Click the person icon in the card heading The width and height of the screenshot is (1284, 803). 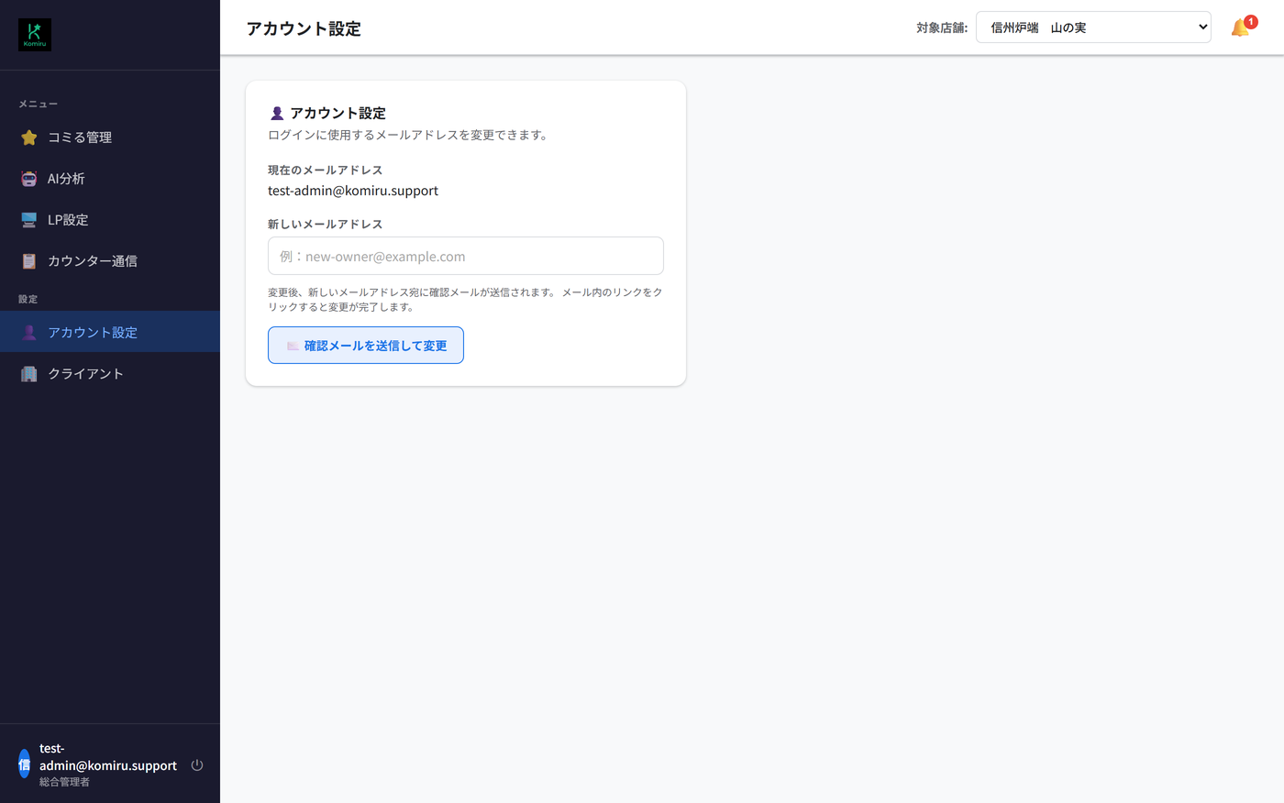277,114
